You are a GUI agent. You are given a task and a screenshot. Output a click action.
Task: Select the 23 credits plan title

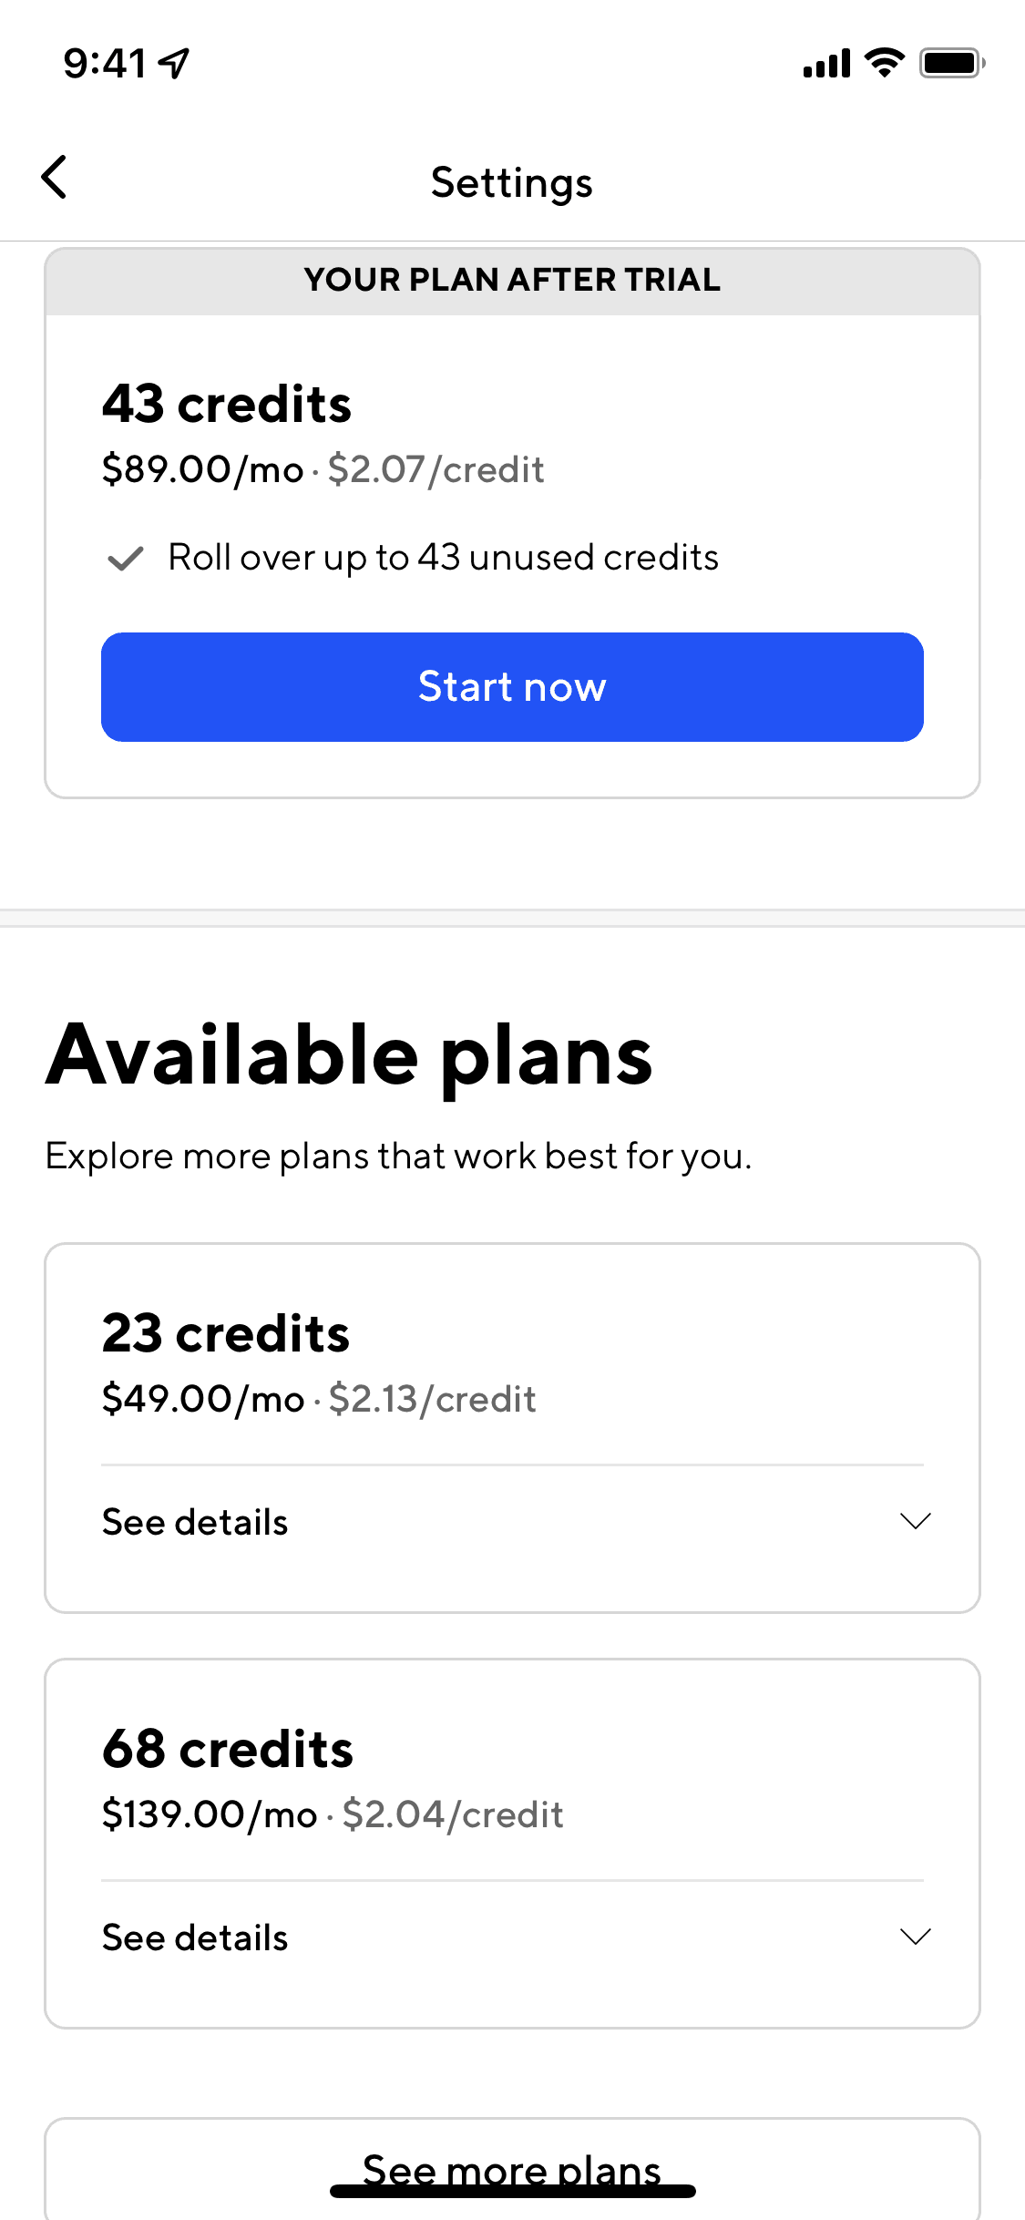pos(226,1333)
